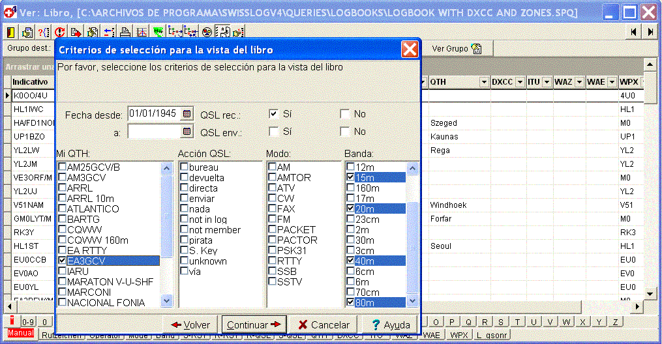Screen dimensions: 662x344
Task: Click the red question-mark query icon
Action: pyautogui.click(x=44, y=32)
